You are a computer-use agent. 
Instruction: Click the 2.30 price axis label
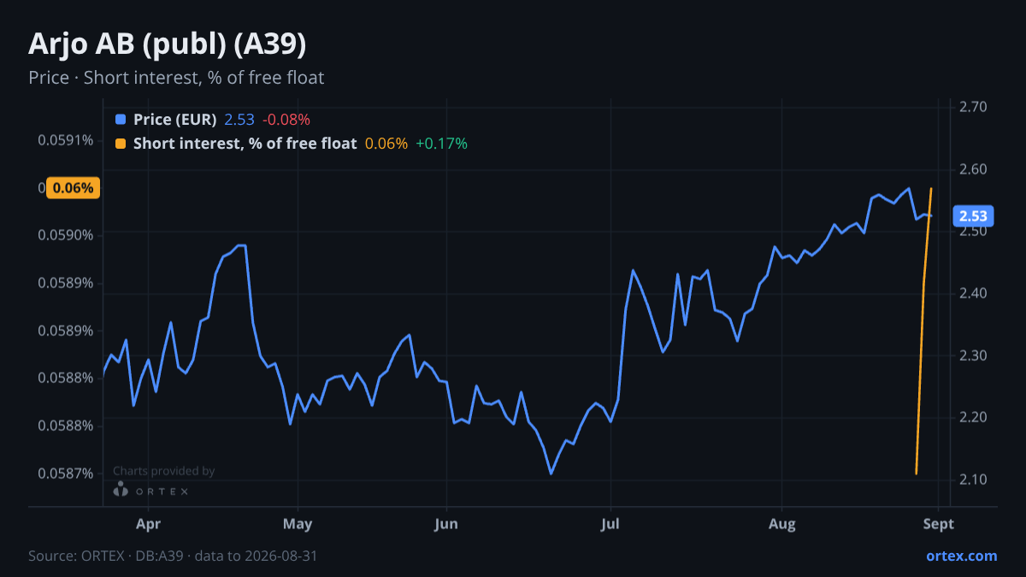[973, 356]
